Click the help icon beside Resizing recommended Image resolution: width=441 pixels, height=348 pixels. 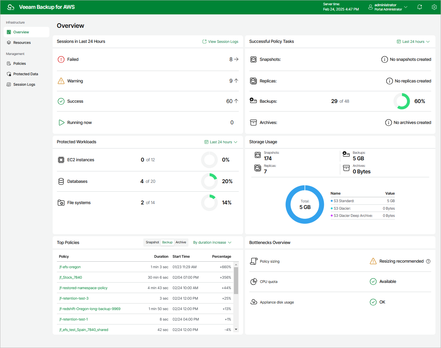coord(428,261)
